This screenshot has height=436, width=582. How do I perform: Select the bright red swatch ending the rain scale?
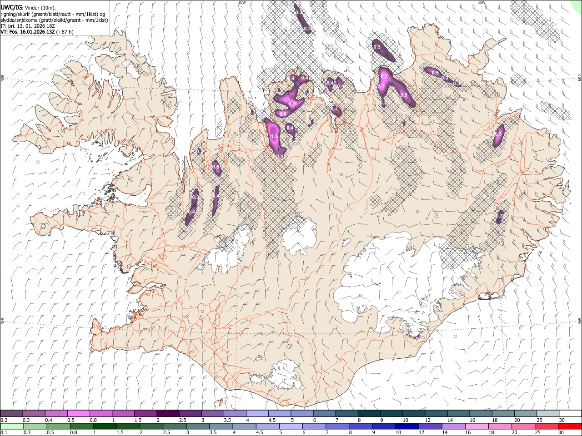pos(570,426)
